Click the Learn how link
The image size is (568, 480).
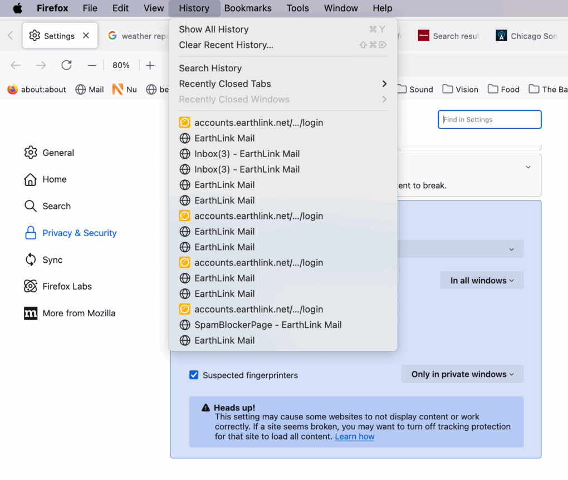click(x=355, y=437)
